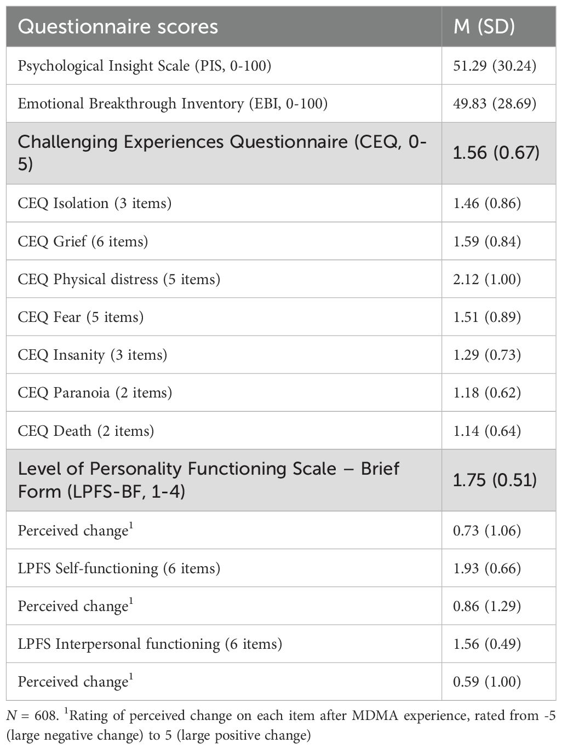Click the CEQ Insanity row label
Screen dimensions: 562x749
[92, 355]
